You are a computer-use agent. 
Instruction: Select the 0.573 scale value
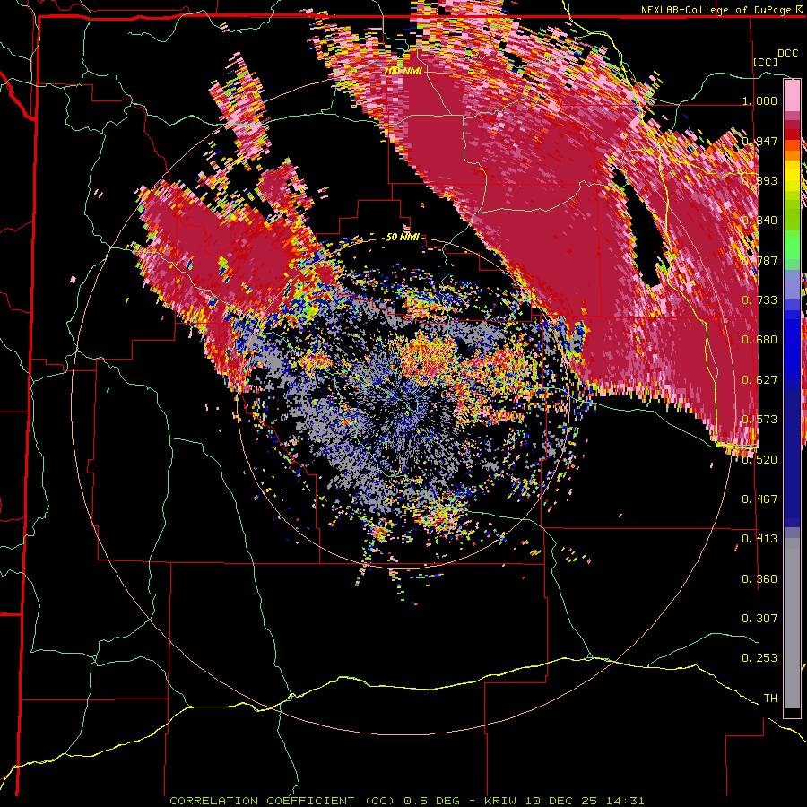coord(759,420)
